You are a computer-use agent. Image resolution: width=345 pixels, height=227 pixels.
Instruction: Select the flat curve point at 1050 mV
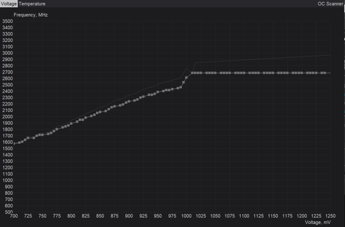215,73
